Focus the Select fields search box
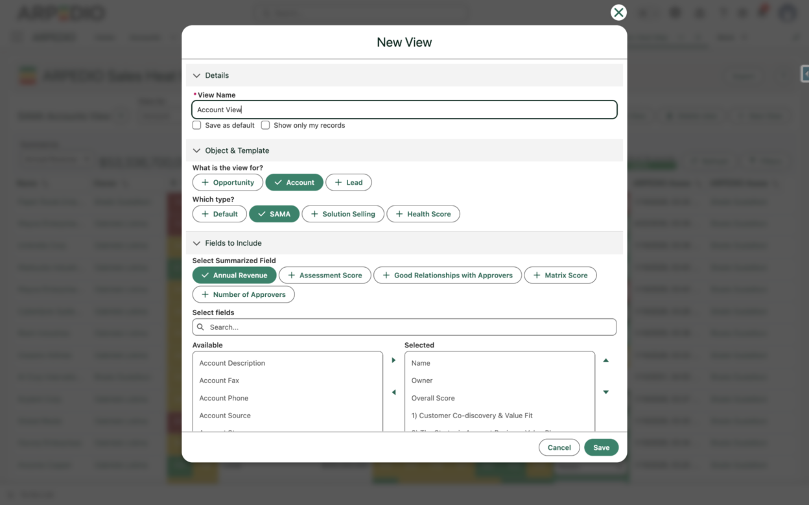Viewport: 809px width, 505px height. (x=404, y=327)
